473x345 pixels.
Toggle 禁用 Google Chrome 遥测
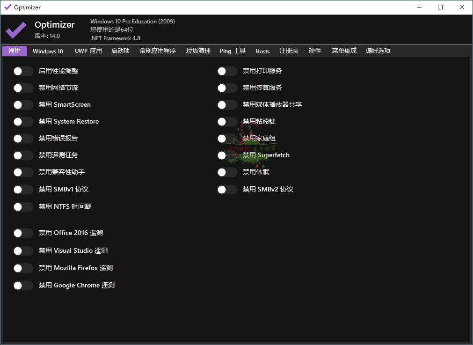pyautogui.click(x=23, y=285)
